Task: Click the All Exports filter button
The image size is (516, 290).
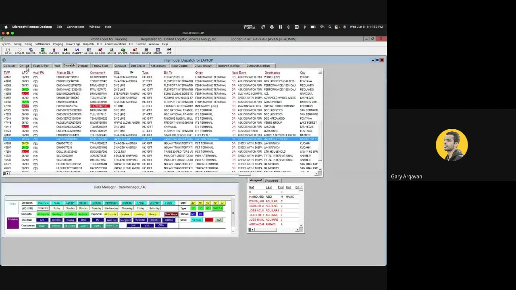Action: coord(110,214)
